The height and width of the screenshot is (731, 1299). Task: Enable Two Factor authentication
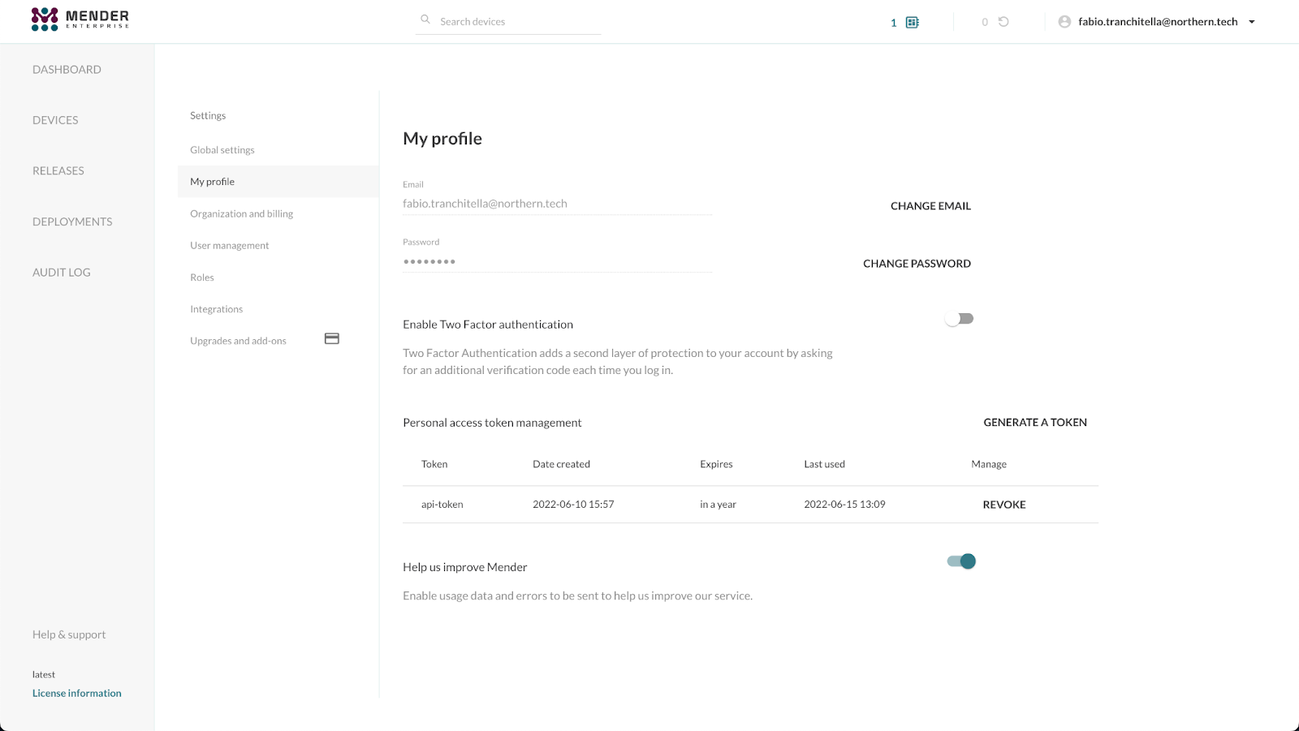(x=959, y=318)
